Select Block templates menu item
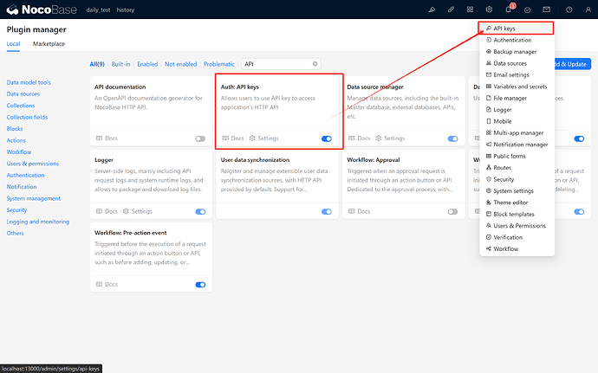 (x=517, y=214)
